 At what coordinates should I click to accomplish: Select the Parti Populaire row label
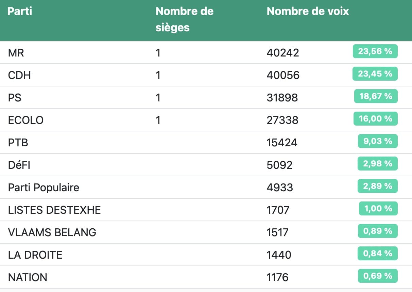point(44,188)
